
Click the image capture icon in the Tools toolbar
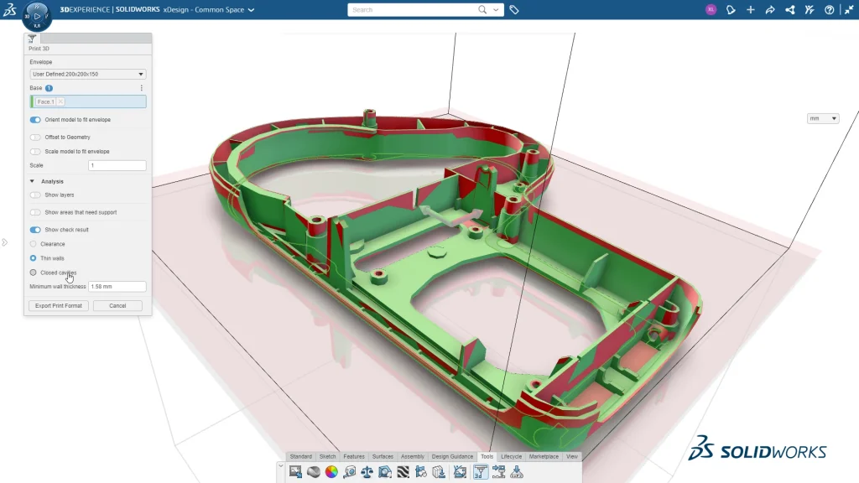pyautogui.click(x=297, y=471)
